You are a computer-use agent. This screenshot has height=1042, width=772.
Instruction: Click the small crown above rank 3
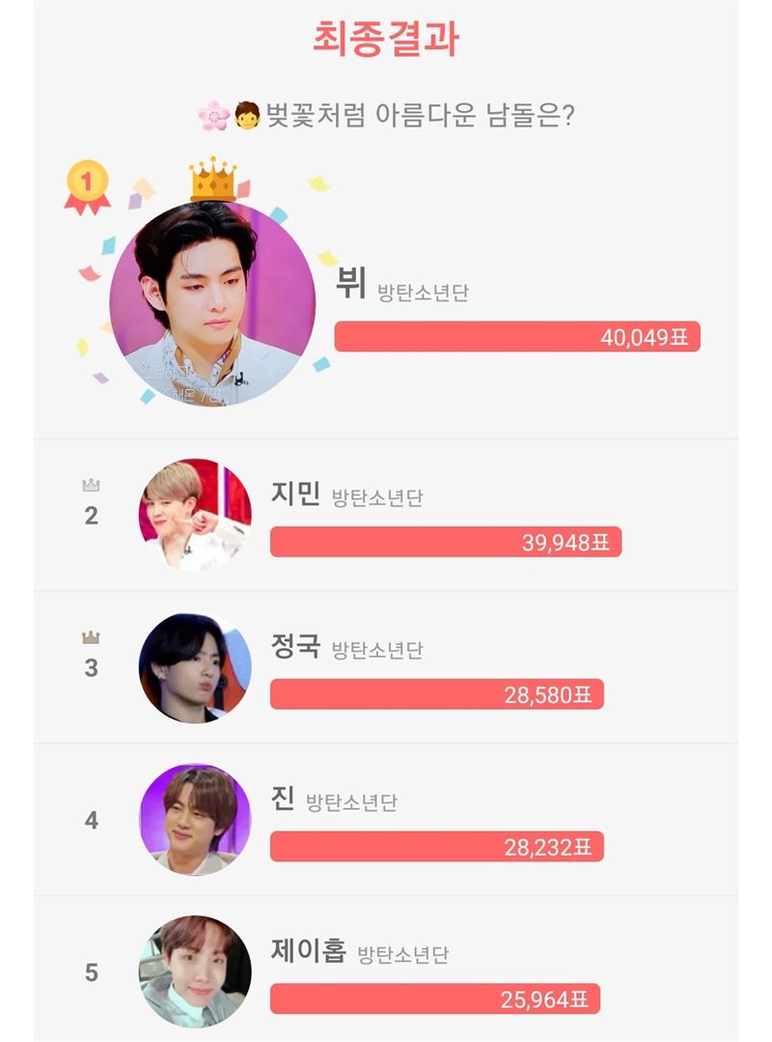tap(91, 637)
